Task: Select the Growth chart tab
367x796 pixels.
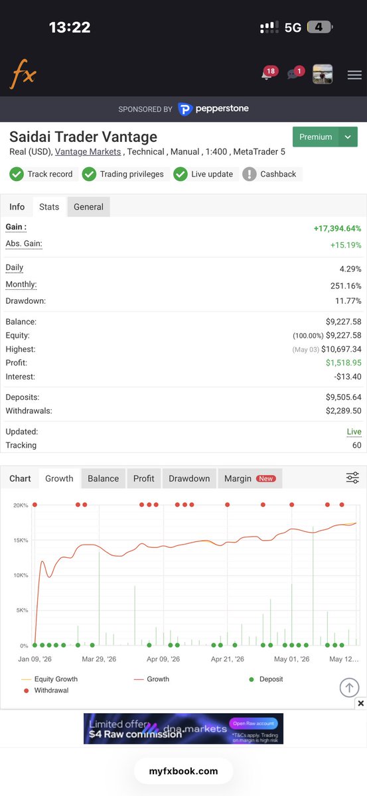Action: pyautogui.click(x=59, y=478)
